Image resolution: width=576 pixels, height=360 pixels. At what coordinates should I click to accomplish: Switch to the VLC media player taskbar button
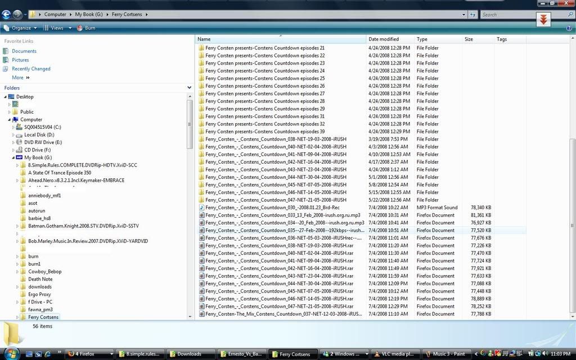pos(395,354)
